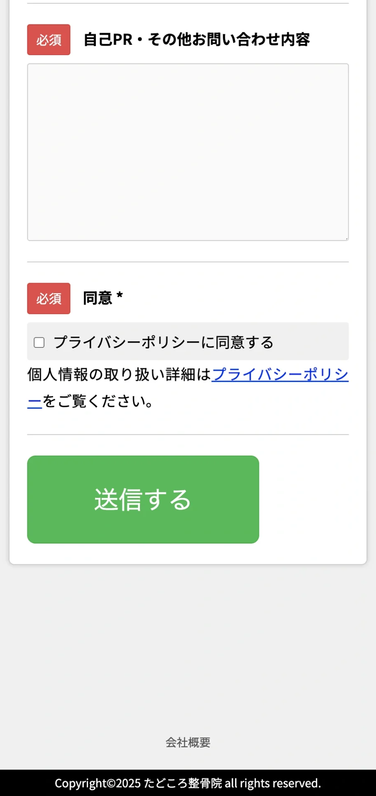Viewport: 376px width, 796px height.
Task: Click the 自己PR・その他お問い合わせ内容 label
Action: [x=198, y=40]
